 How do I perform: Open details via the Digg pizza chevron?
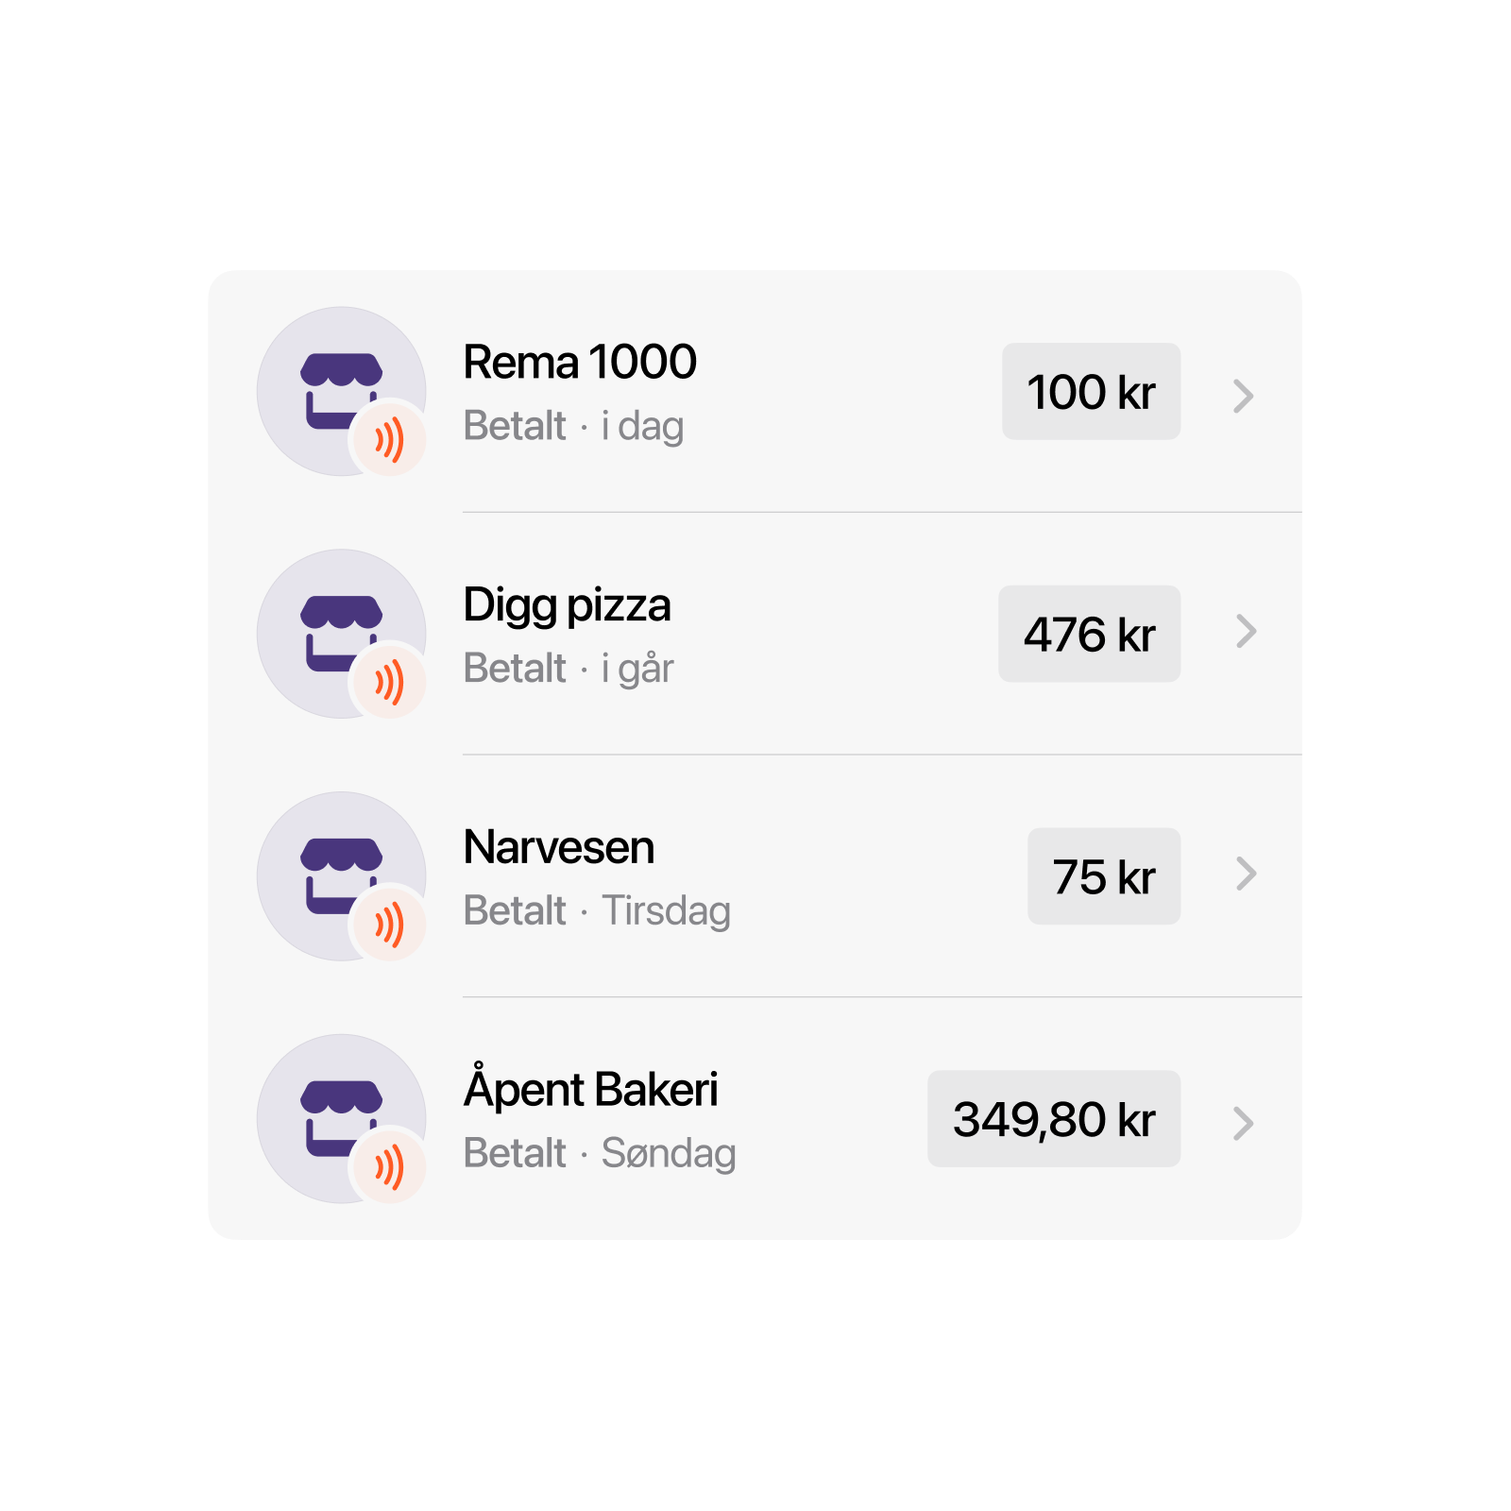click(x=1245, y=633)
